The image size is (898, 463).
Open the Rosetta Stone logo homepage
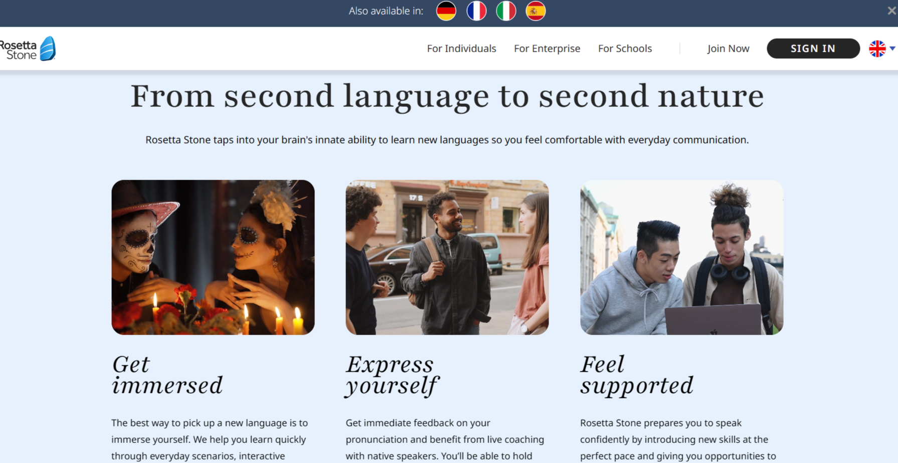pos(29,49)
